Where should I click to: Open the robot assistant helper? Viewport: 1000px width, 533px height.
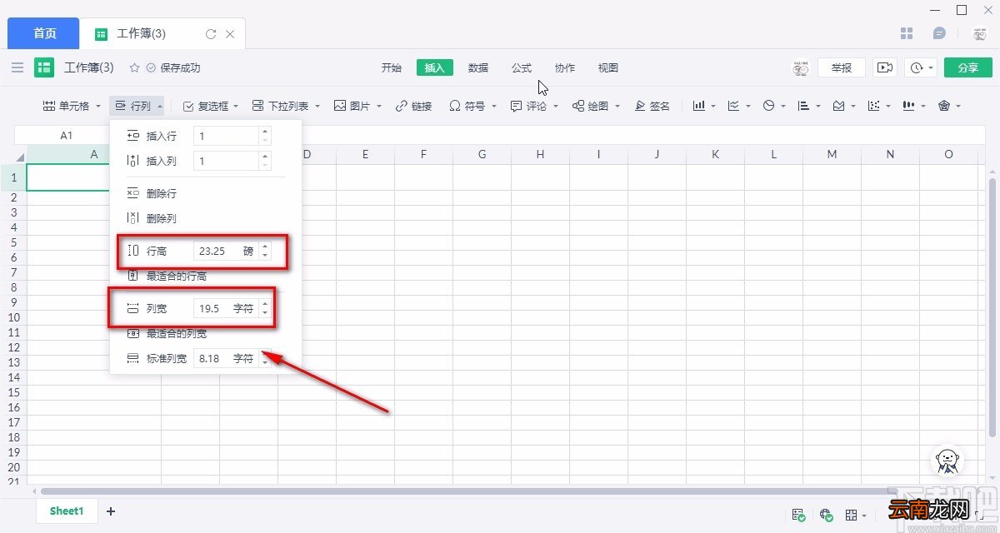pyautogui.click(x=947, y=461)
